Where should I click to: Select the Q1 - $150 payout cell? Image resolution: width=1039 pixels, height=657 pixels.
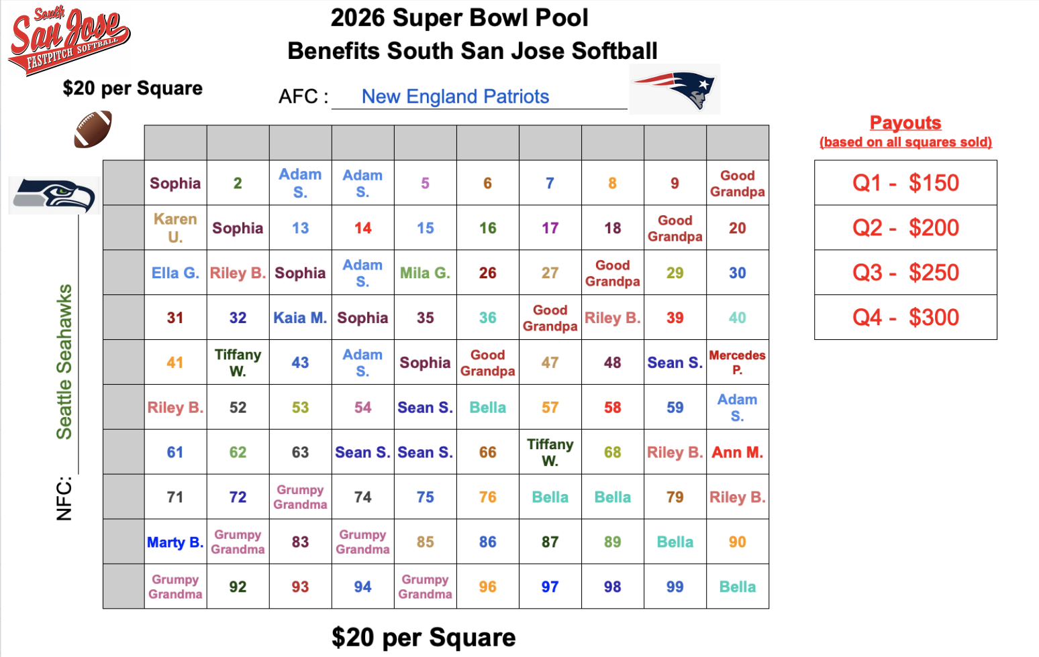point(905,183)
